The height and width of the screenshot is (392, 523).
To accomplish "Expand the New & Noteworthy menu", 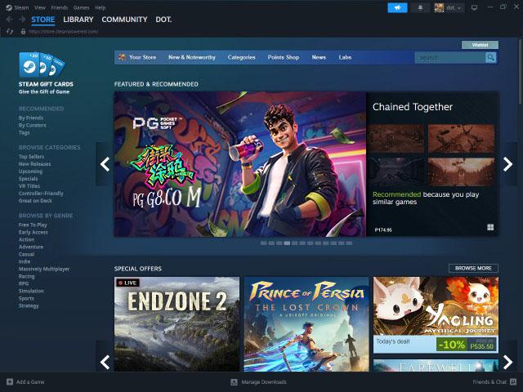I will coord(192,57).
